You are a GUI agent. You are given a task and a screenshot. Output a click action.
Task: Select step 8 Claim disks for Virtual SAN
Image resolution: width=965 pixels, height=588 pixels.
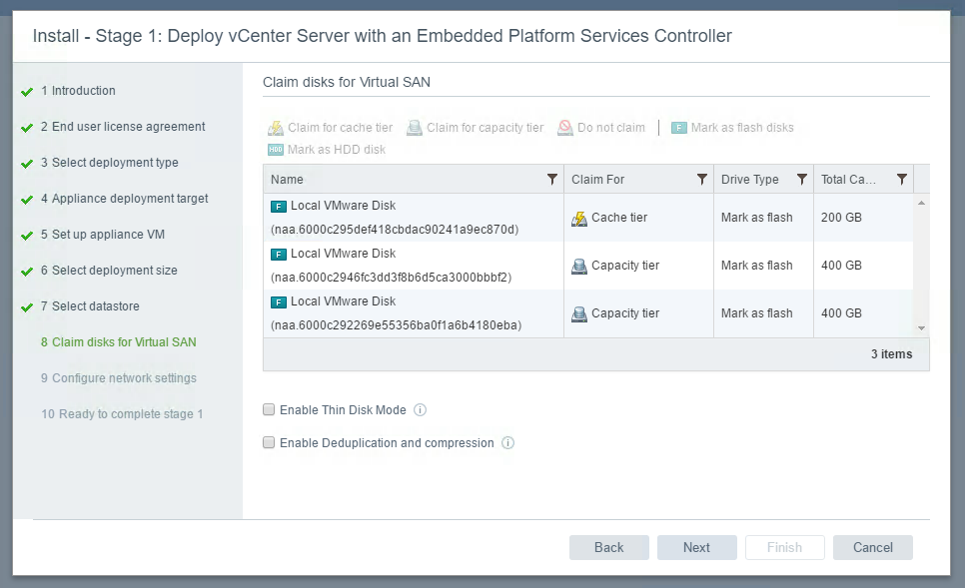(119, 342)
